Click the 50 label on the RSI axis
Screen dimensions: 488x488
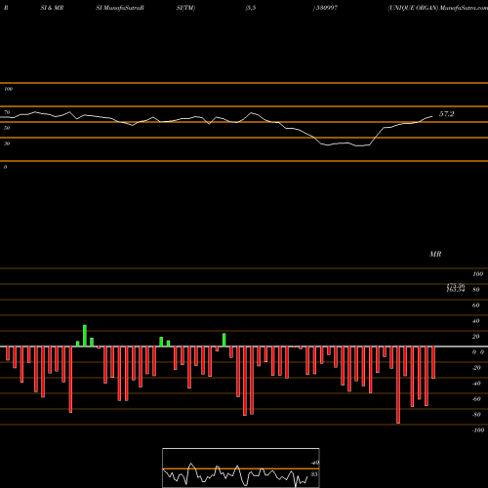(x=7, y=128)
